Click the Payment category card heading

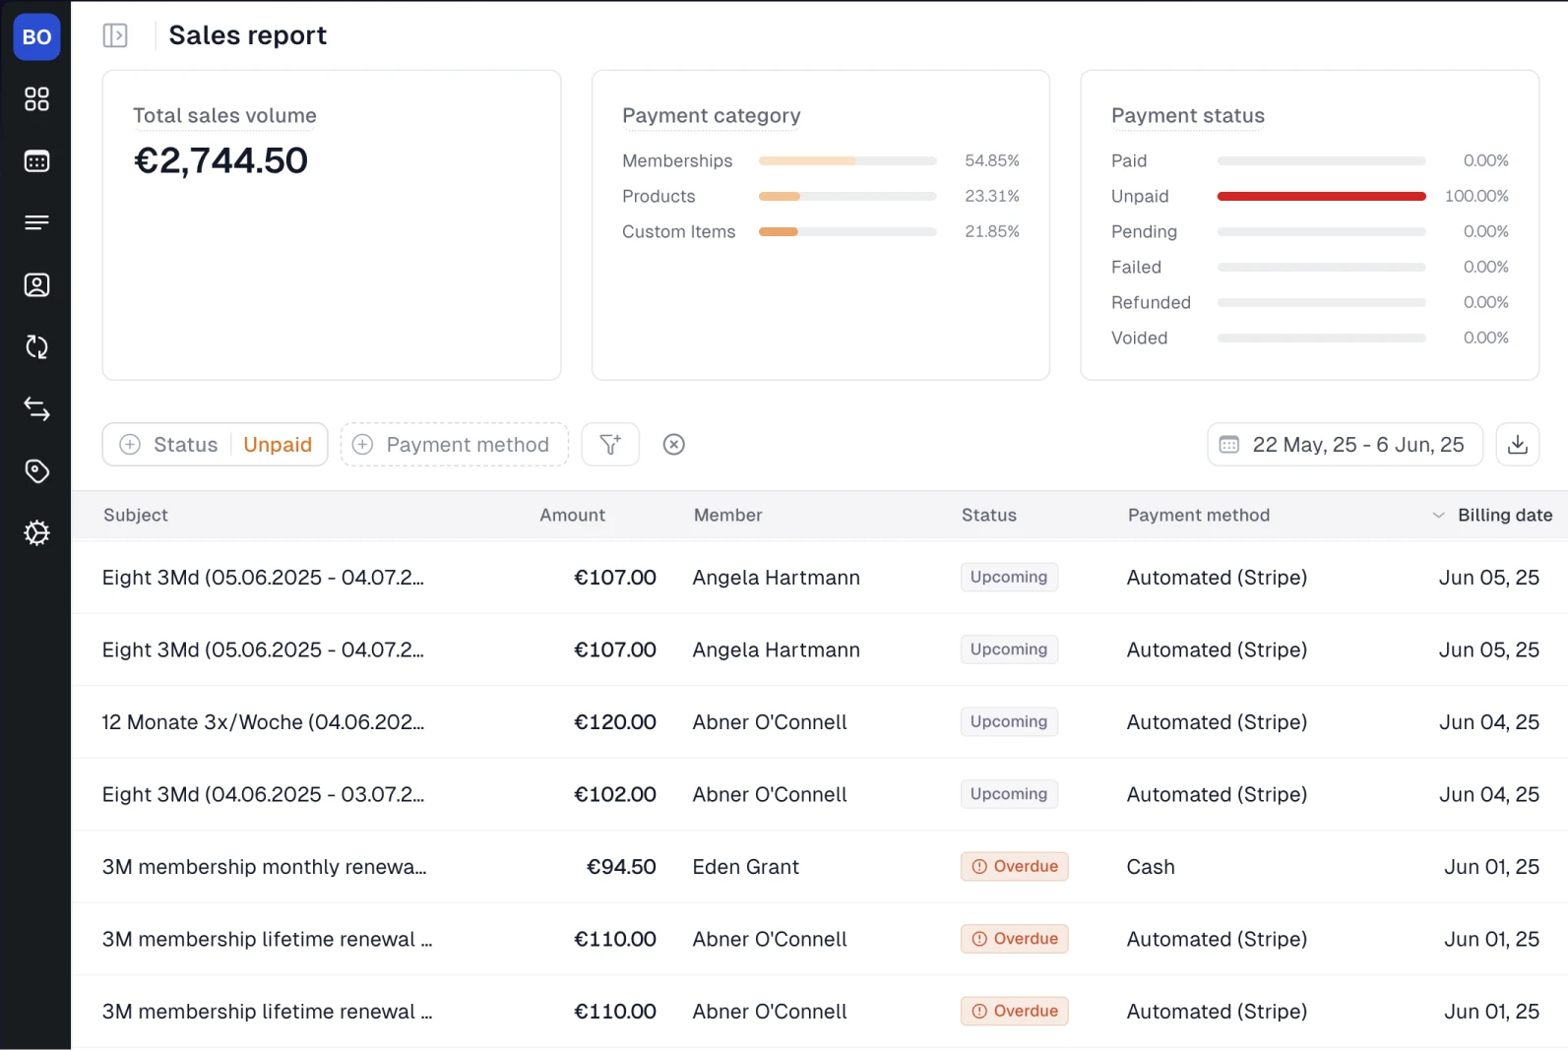[x=712, y=116]
